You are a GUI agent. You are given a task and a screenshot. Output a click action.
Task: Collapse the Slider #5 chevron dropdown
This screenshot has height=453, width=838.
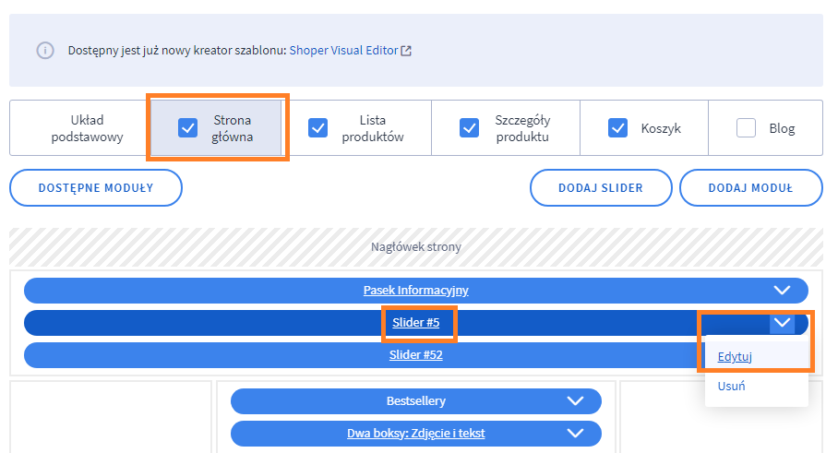click(x=782, y=323)
